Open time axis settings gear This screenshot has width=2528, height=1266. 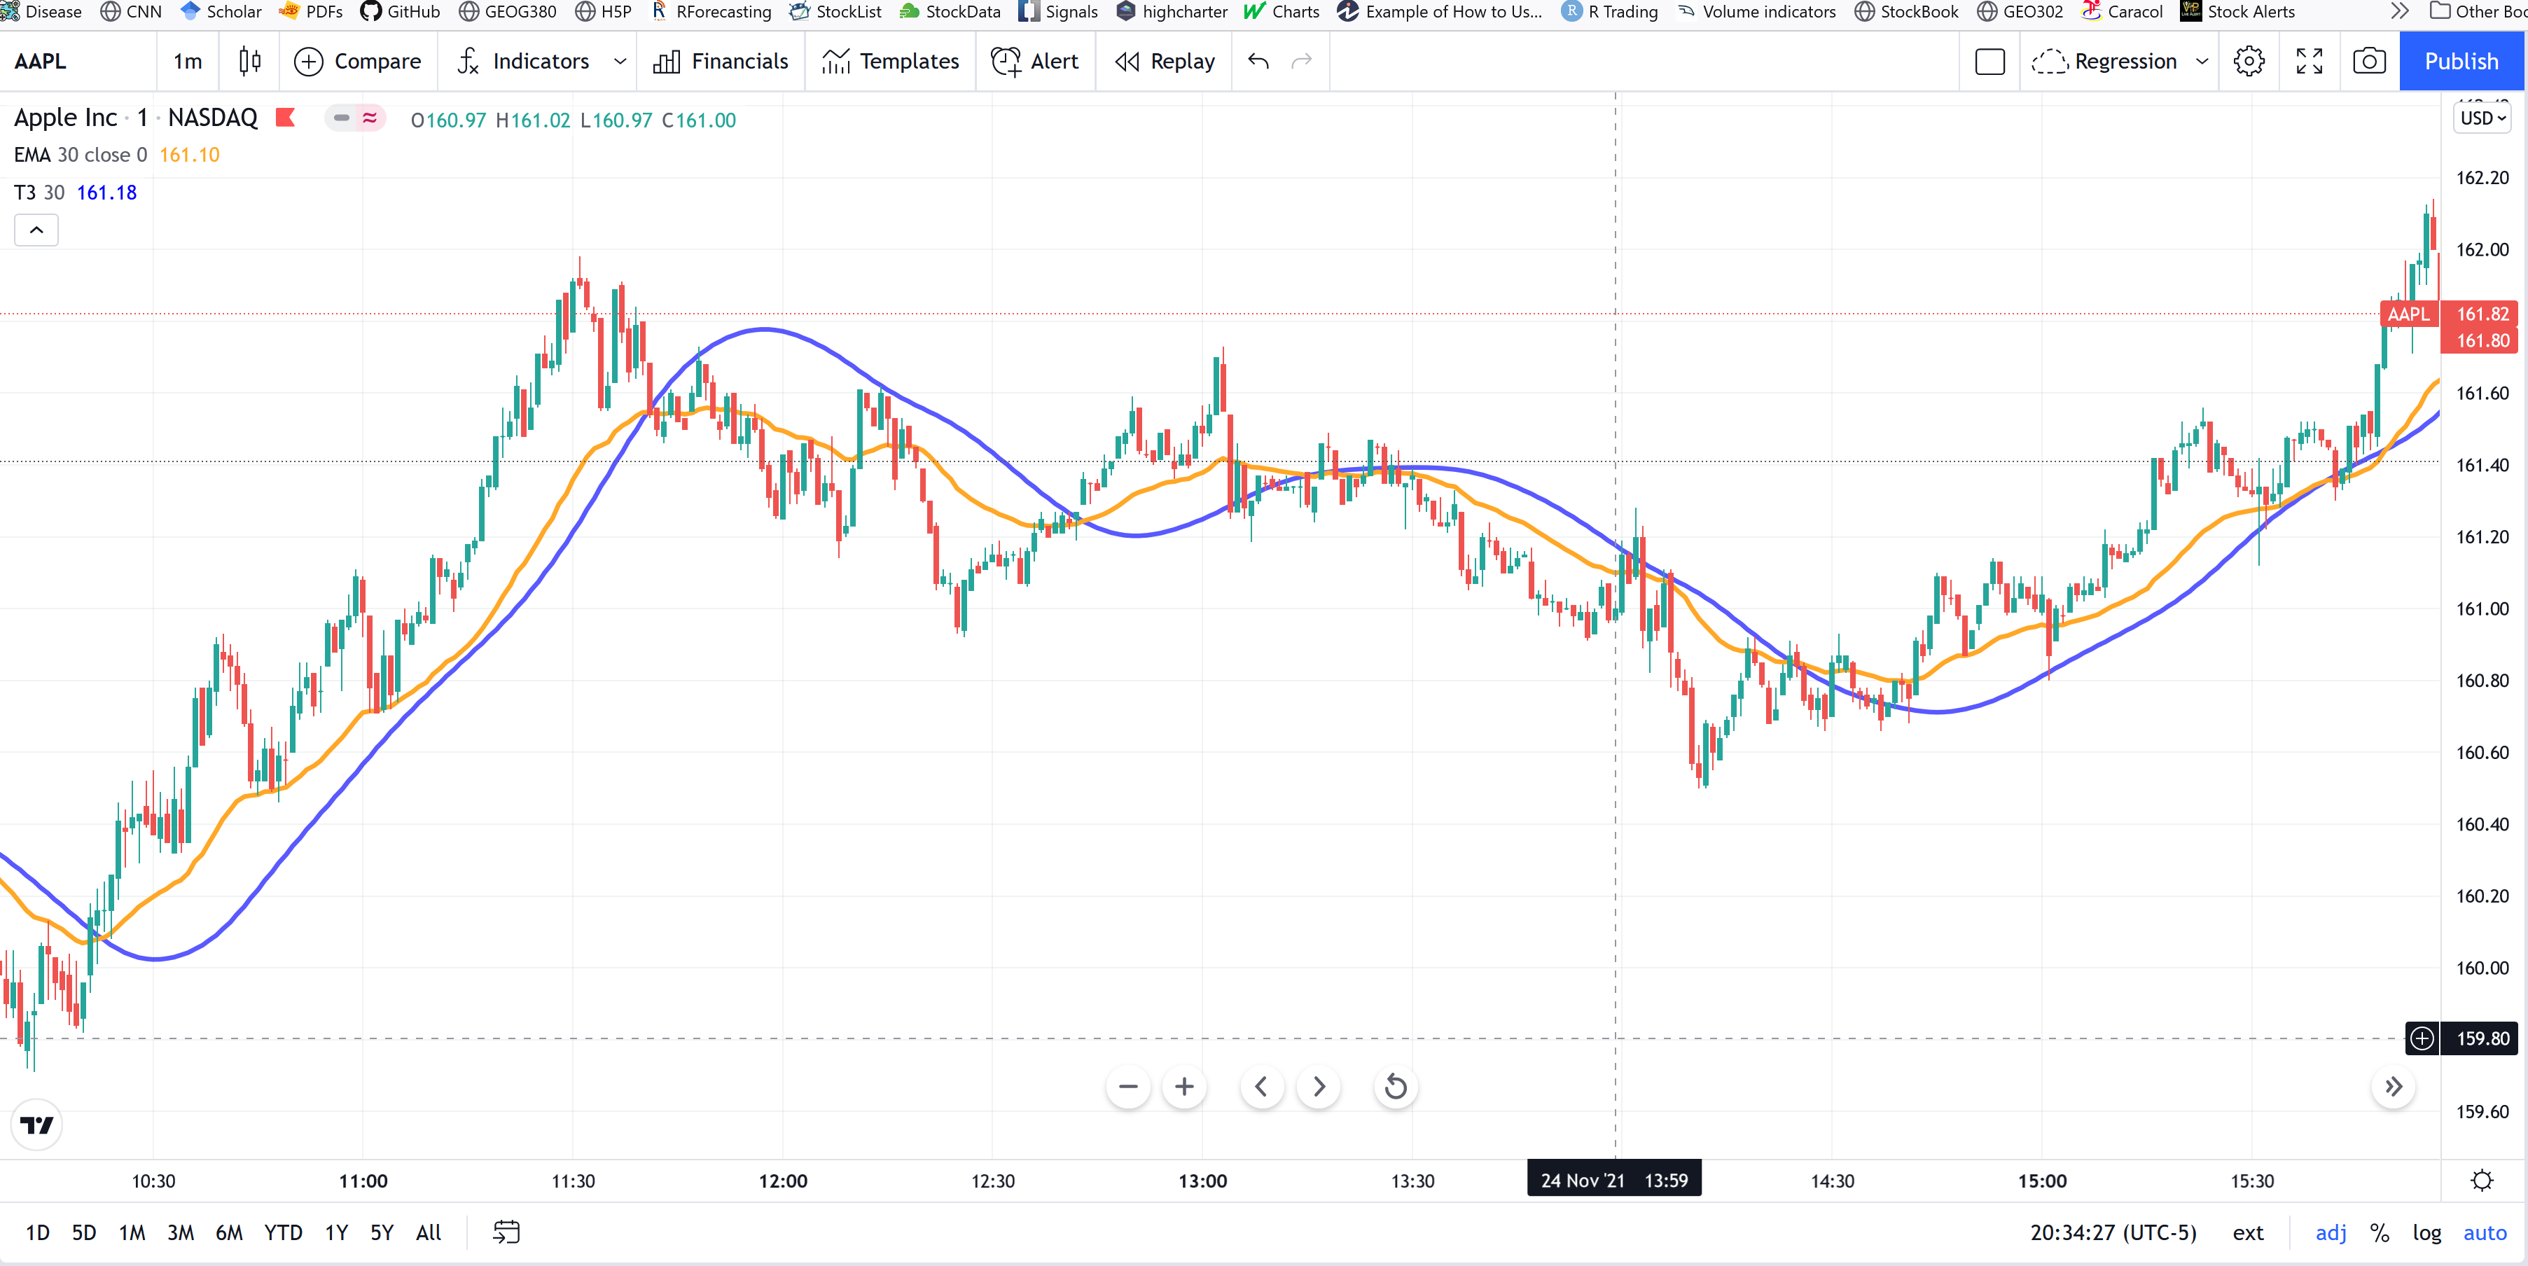click(2482, 1181)
